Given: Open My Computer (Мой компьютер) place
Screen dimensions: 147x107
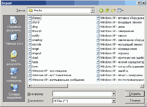Looking at the screenshot, I should point(14,75).
